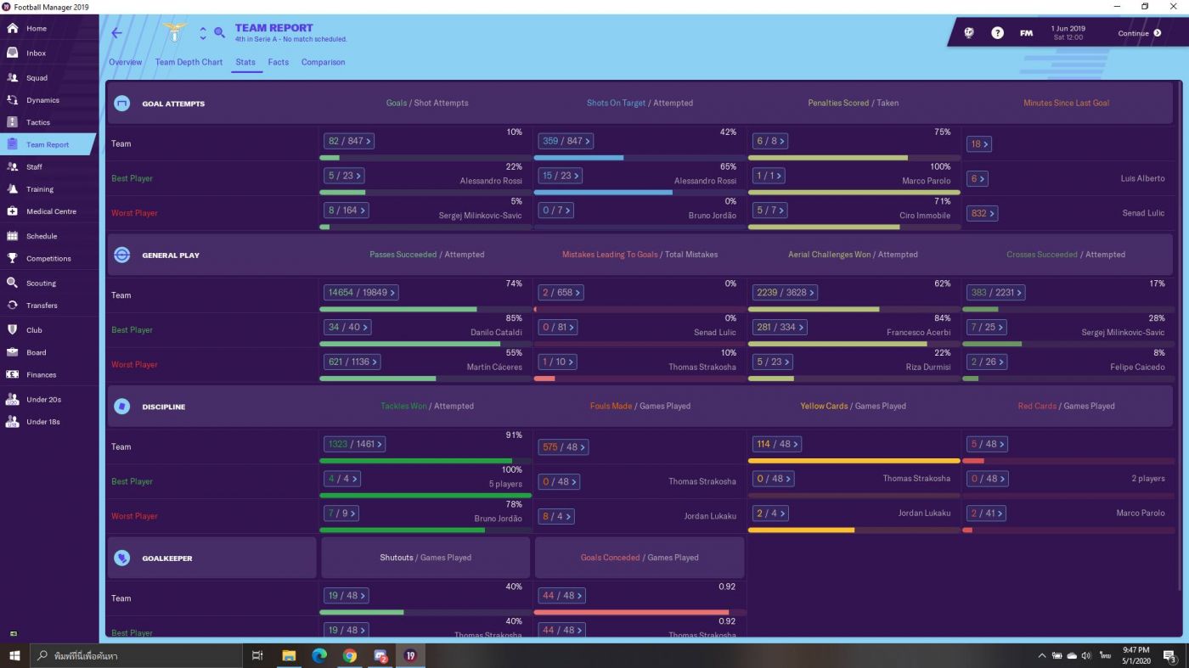Open Transfers in the sidebar
Image resolution: width=1189 pixels, height=668 pixels.
tap(42, 306)
